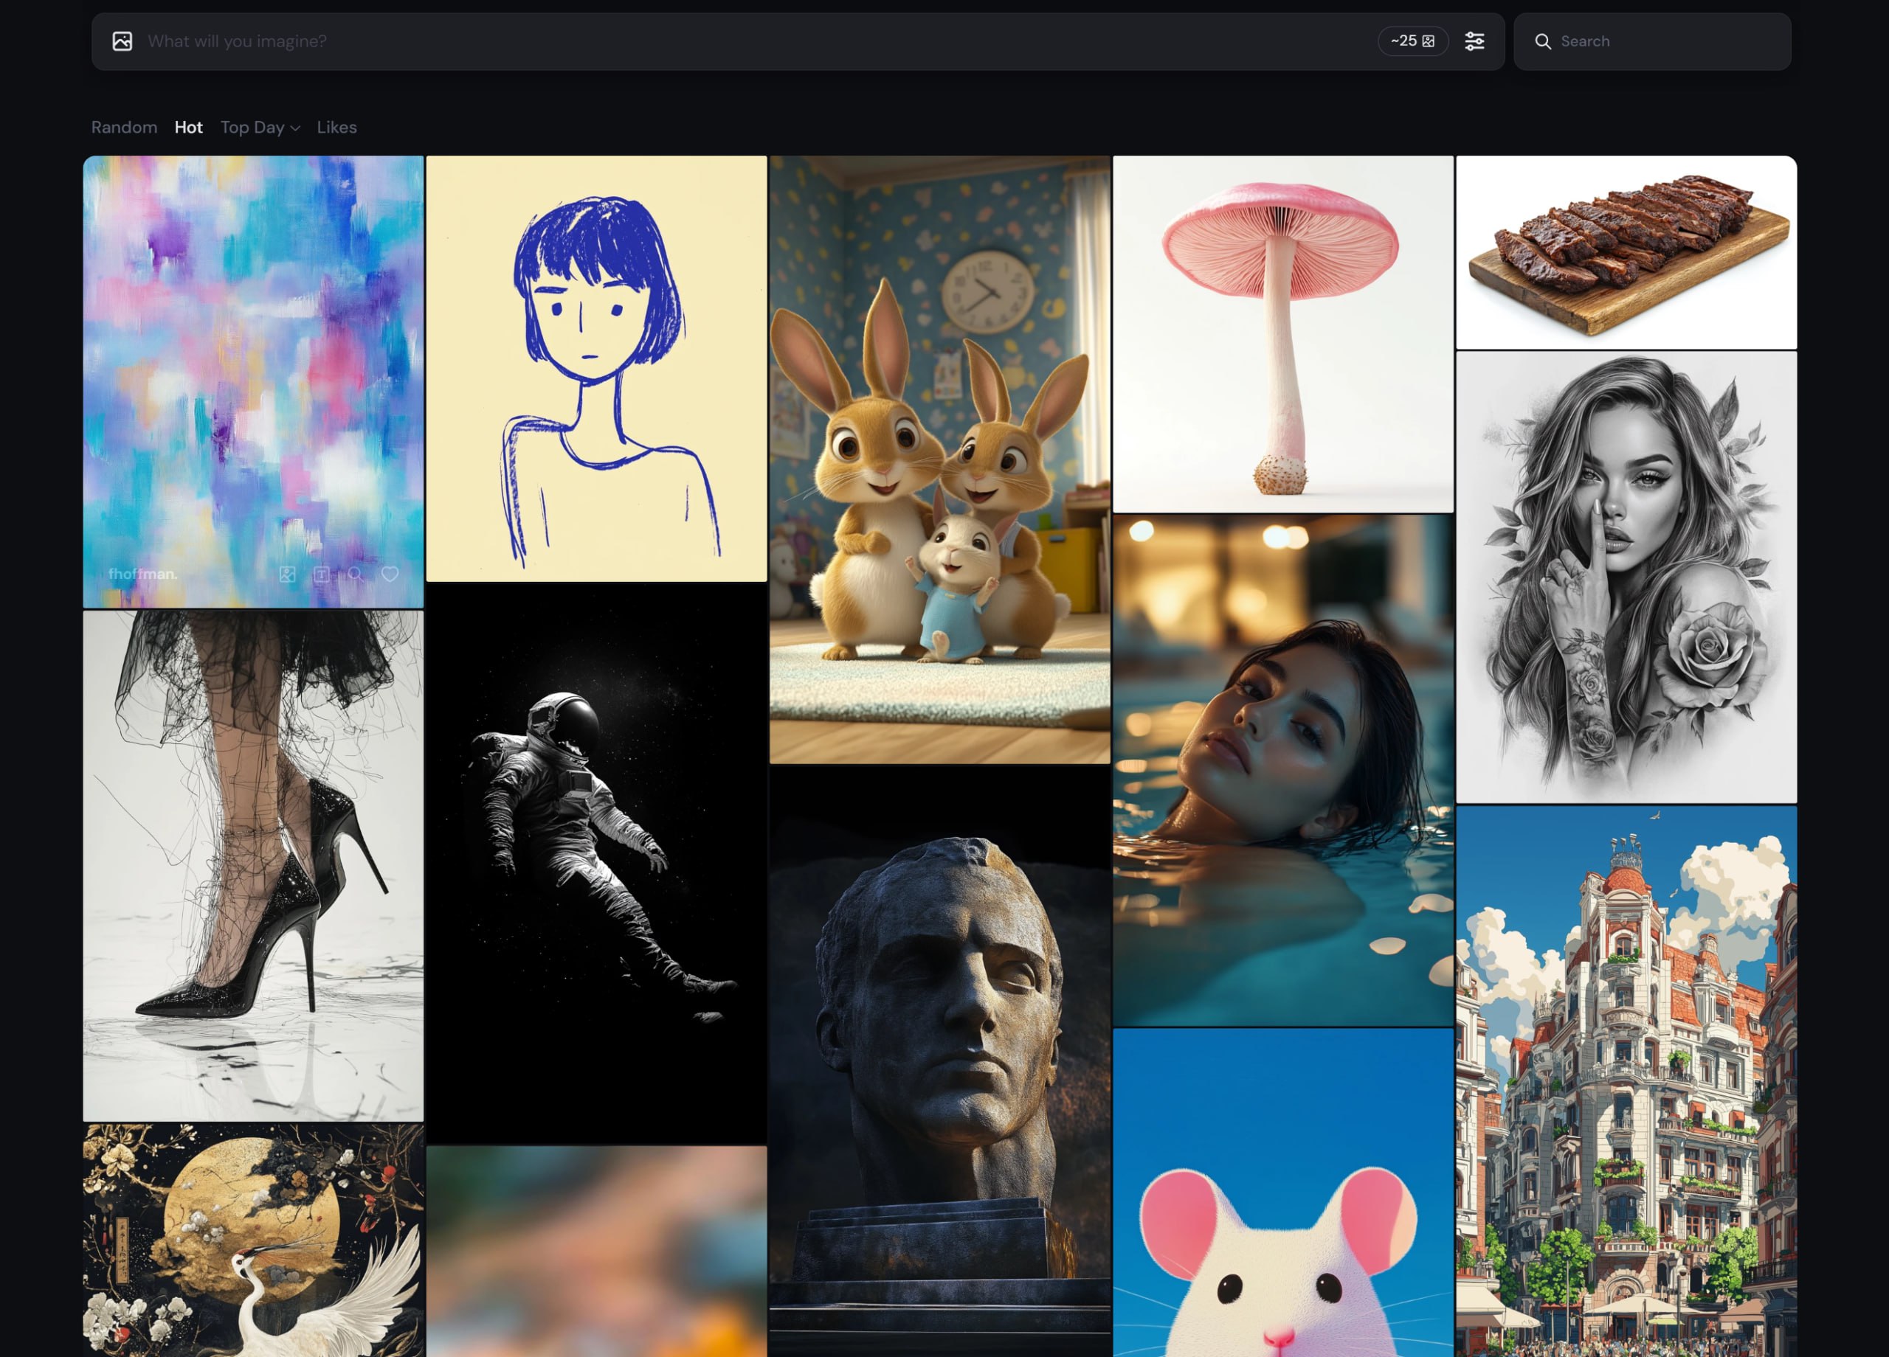1889x1357 pixels.
Task: Open the pink mushroom image
Action: 1282,334
